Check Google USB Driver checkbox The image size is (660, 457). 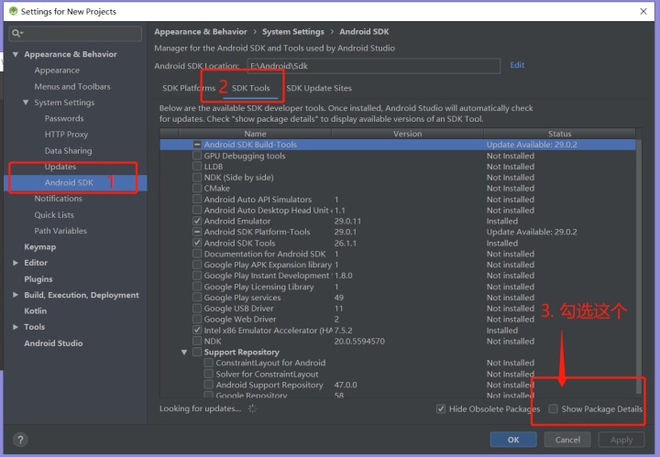tap(197, 308)
